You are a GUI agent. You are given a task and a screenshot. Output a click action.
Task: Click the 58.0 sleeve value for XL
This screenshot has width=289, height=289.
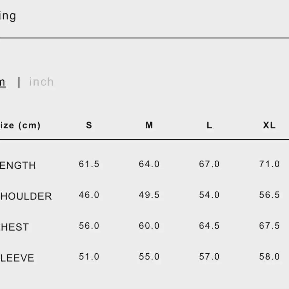[270, 257]
